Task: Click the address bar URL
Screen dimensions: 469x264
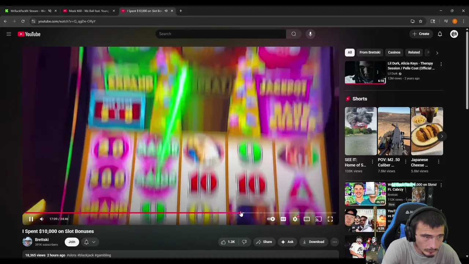Action: point(67,21)
